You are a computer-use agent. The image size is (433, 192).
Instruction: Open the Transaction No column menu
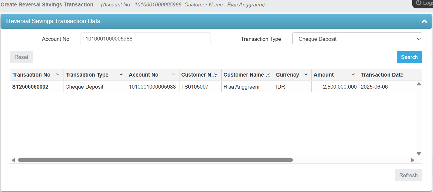pos(58,75)
